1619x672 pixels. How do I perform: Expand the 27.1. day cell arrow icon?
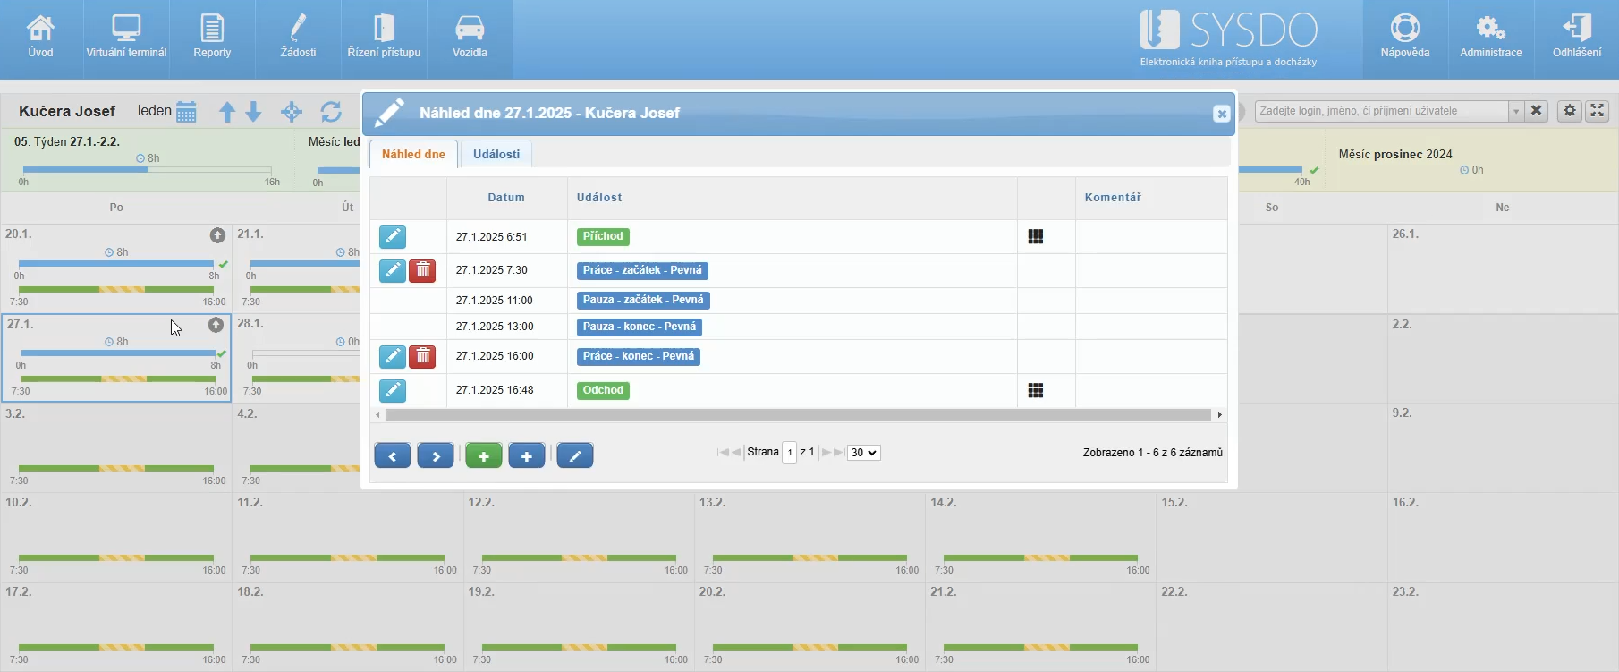click(216, 325)
